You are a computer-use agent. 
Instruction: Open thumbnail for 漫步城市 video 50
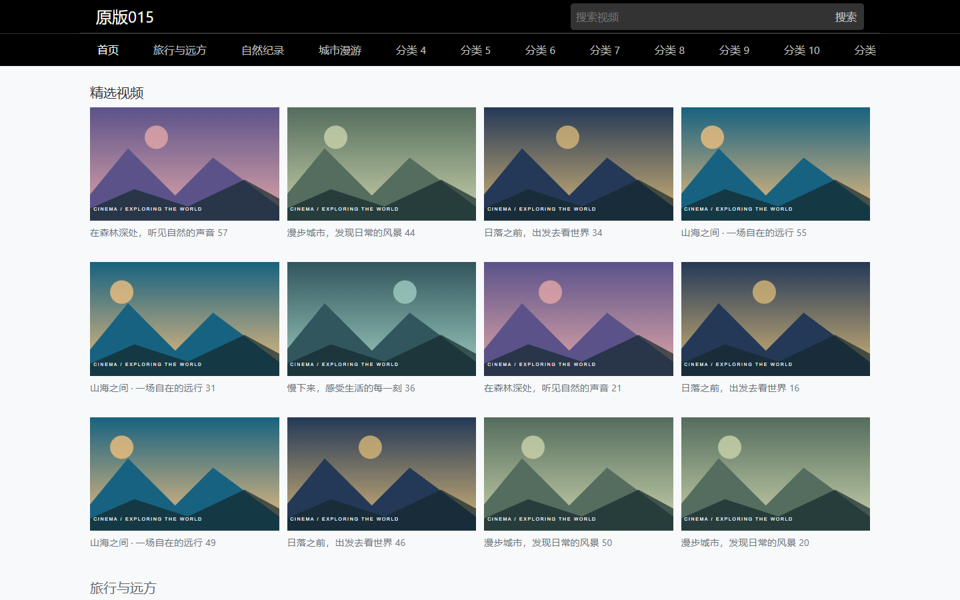(x=579, y=474)
